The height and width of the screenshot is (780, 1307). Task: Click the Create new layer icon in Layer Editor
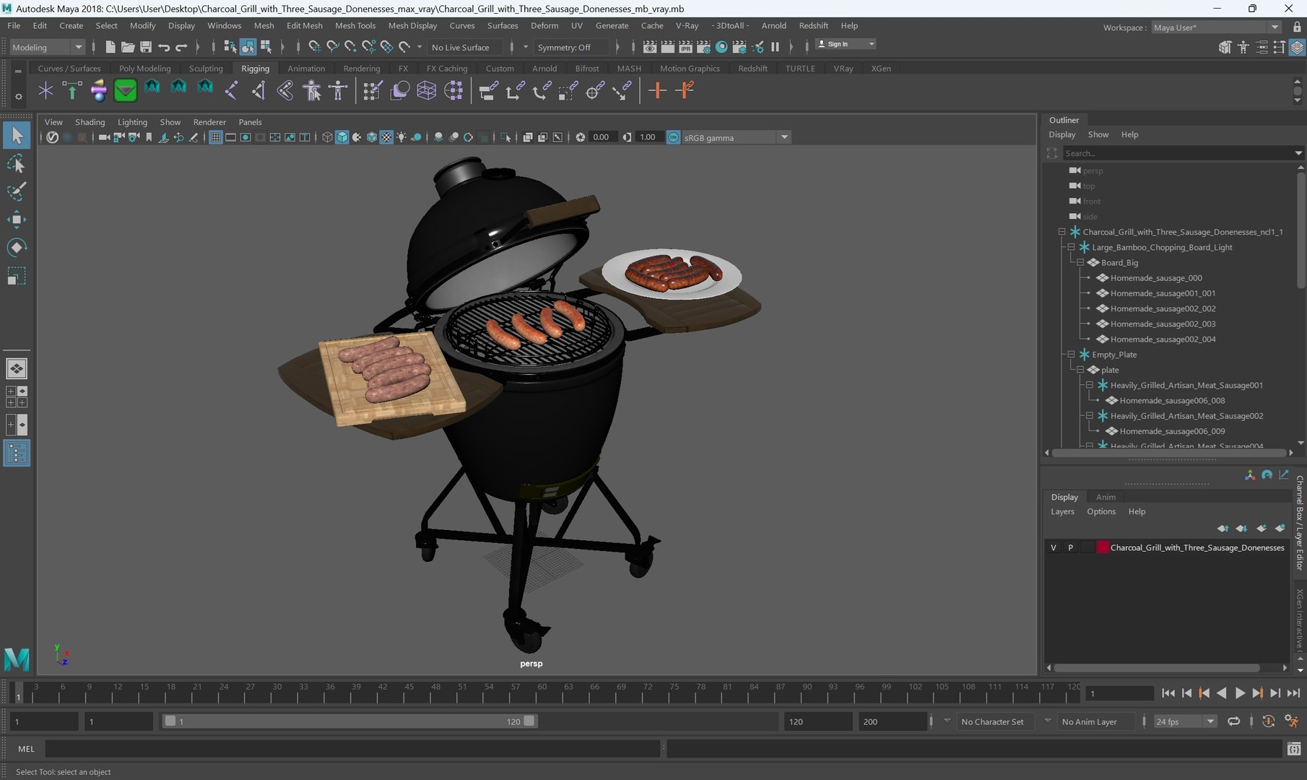[1262, 528]
